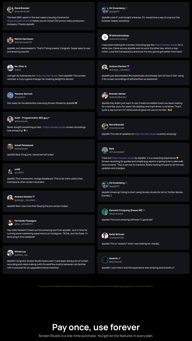Click Bala's profile avatar
Viewport: 192px width, 341px height.
point(105,150)
